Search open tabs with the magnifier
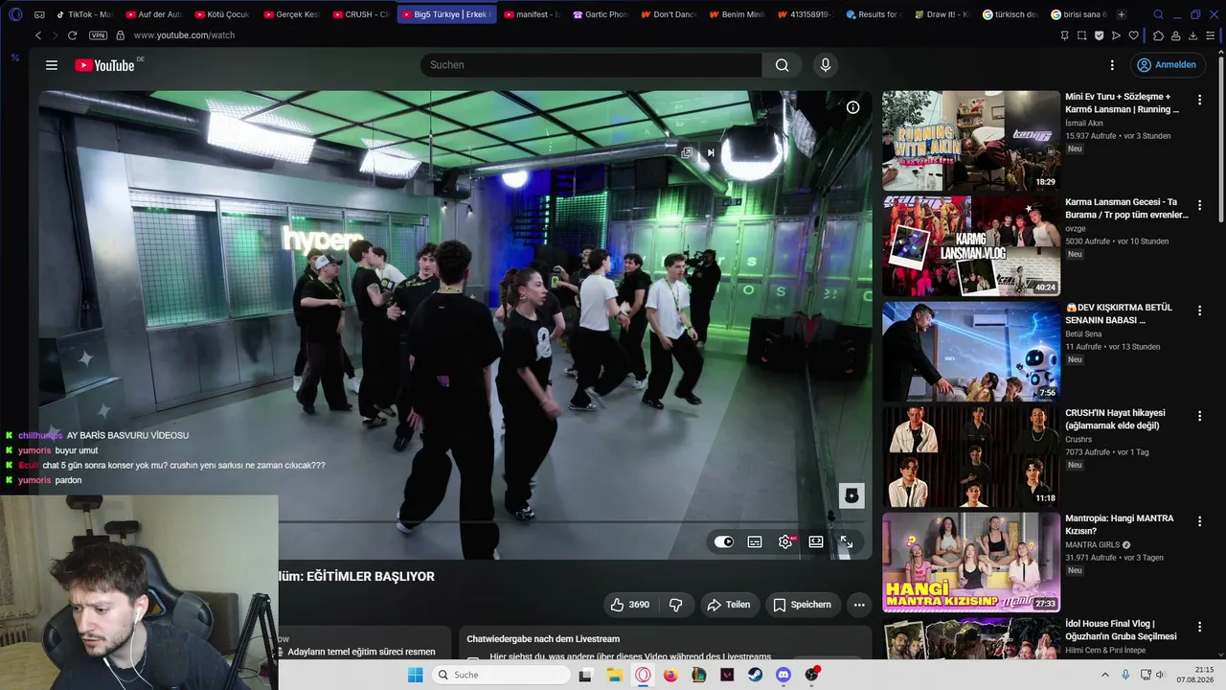The height and width of the screenshot is (690, 1226). (x=1158, y=14)
